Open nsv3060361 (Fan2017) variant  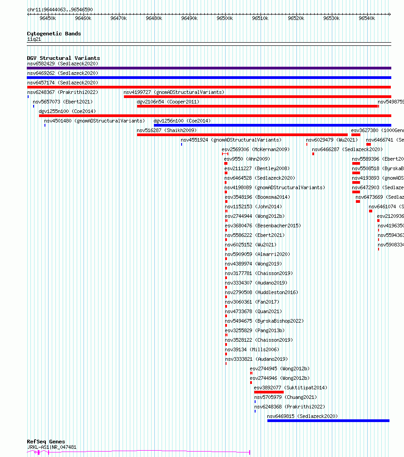[252, 302]
